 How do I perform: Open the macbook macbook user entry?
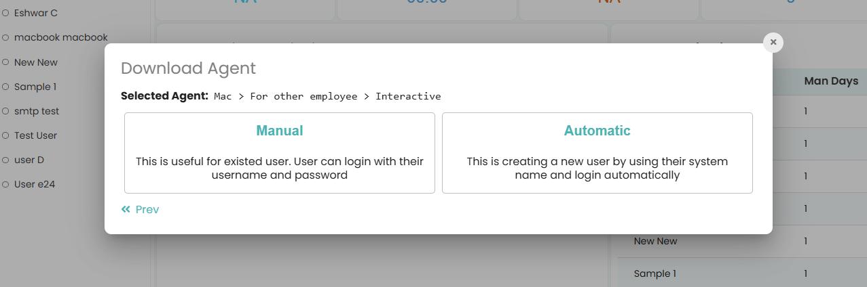[60, 38]
